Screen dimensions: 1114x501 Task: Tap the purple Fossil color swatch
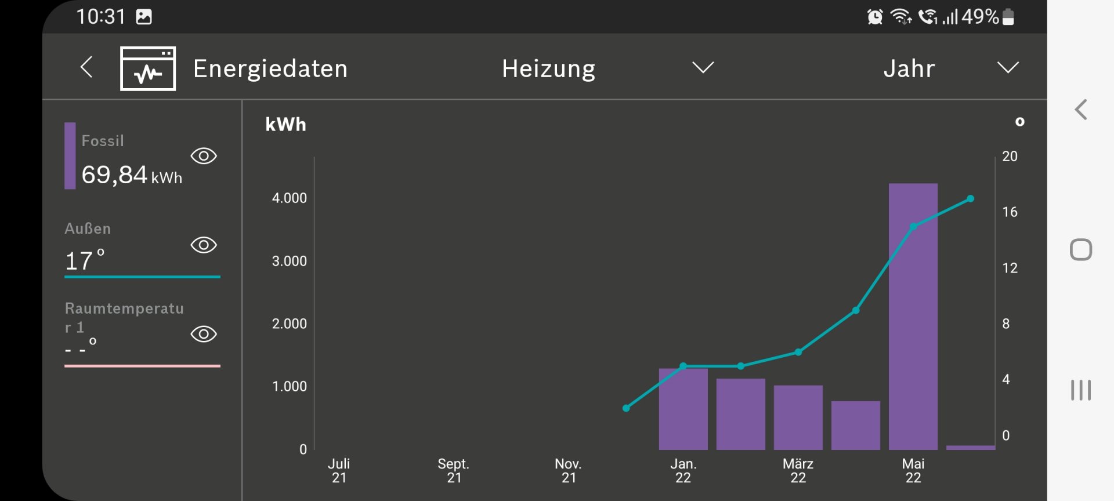click(x=70, y=155)
